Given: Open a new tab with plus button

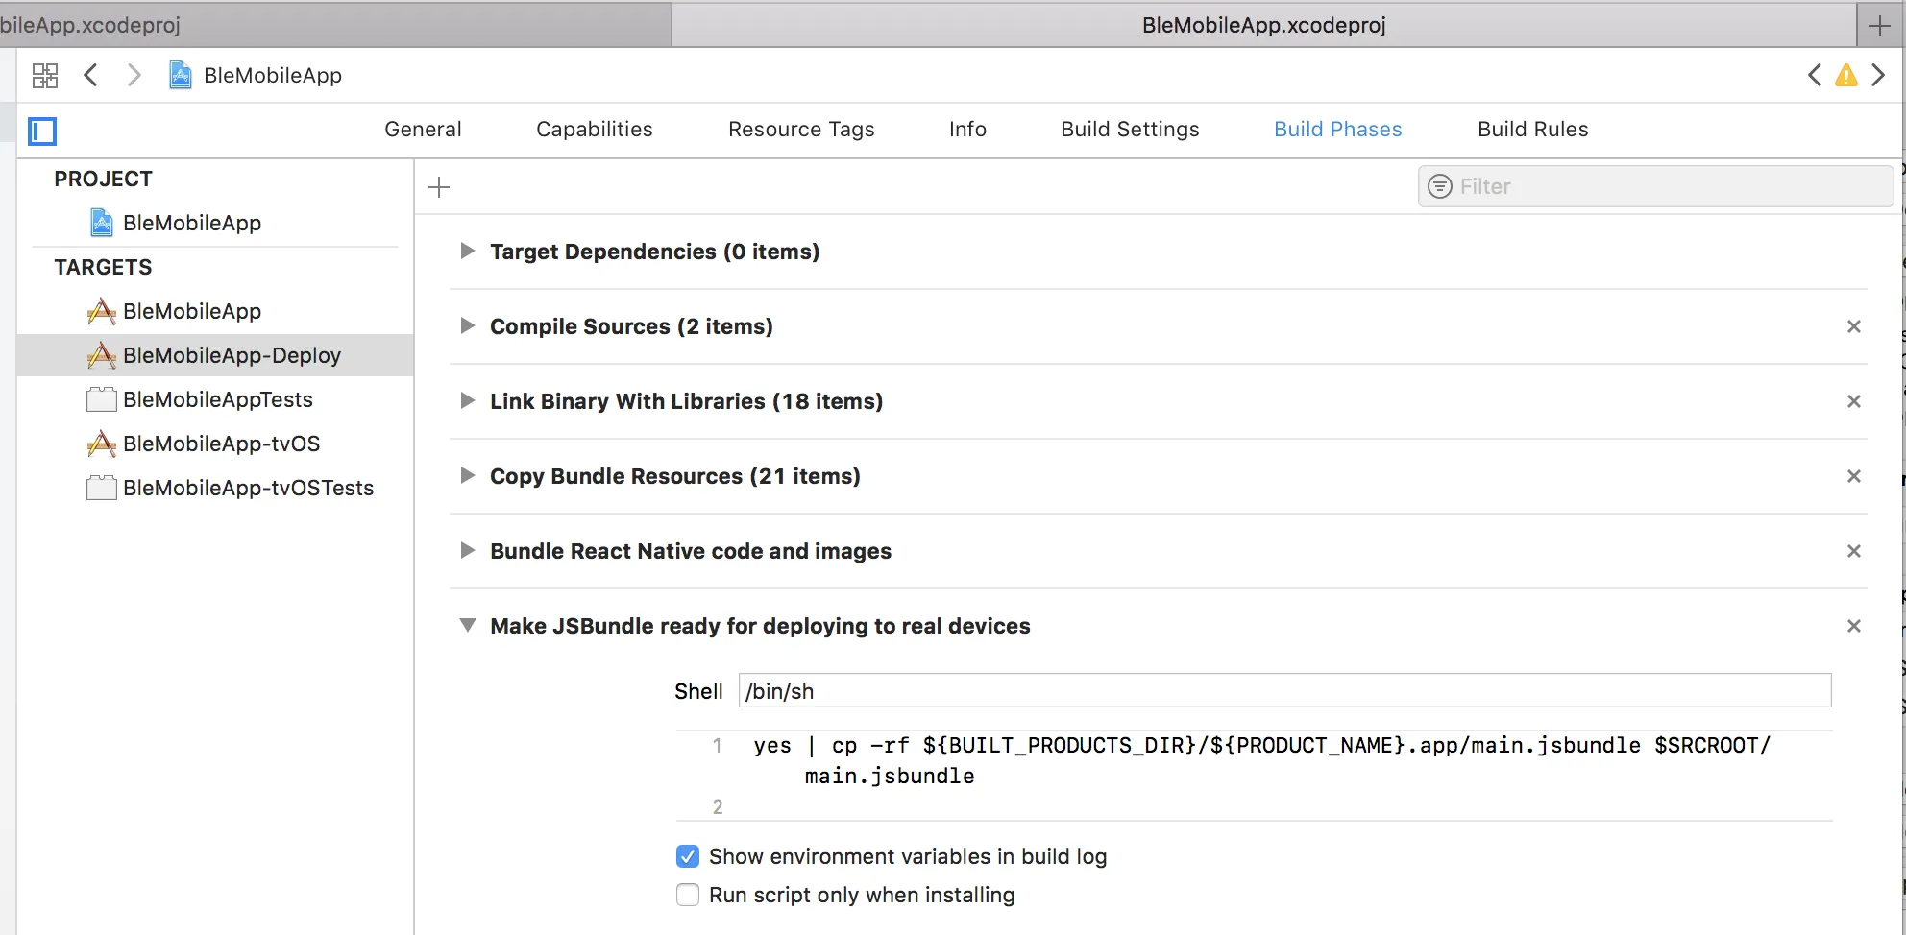Looking at the screenshot, I should point(1880,26).
